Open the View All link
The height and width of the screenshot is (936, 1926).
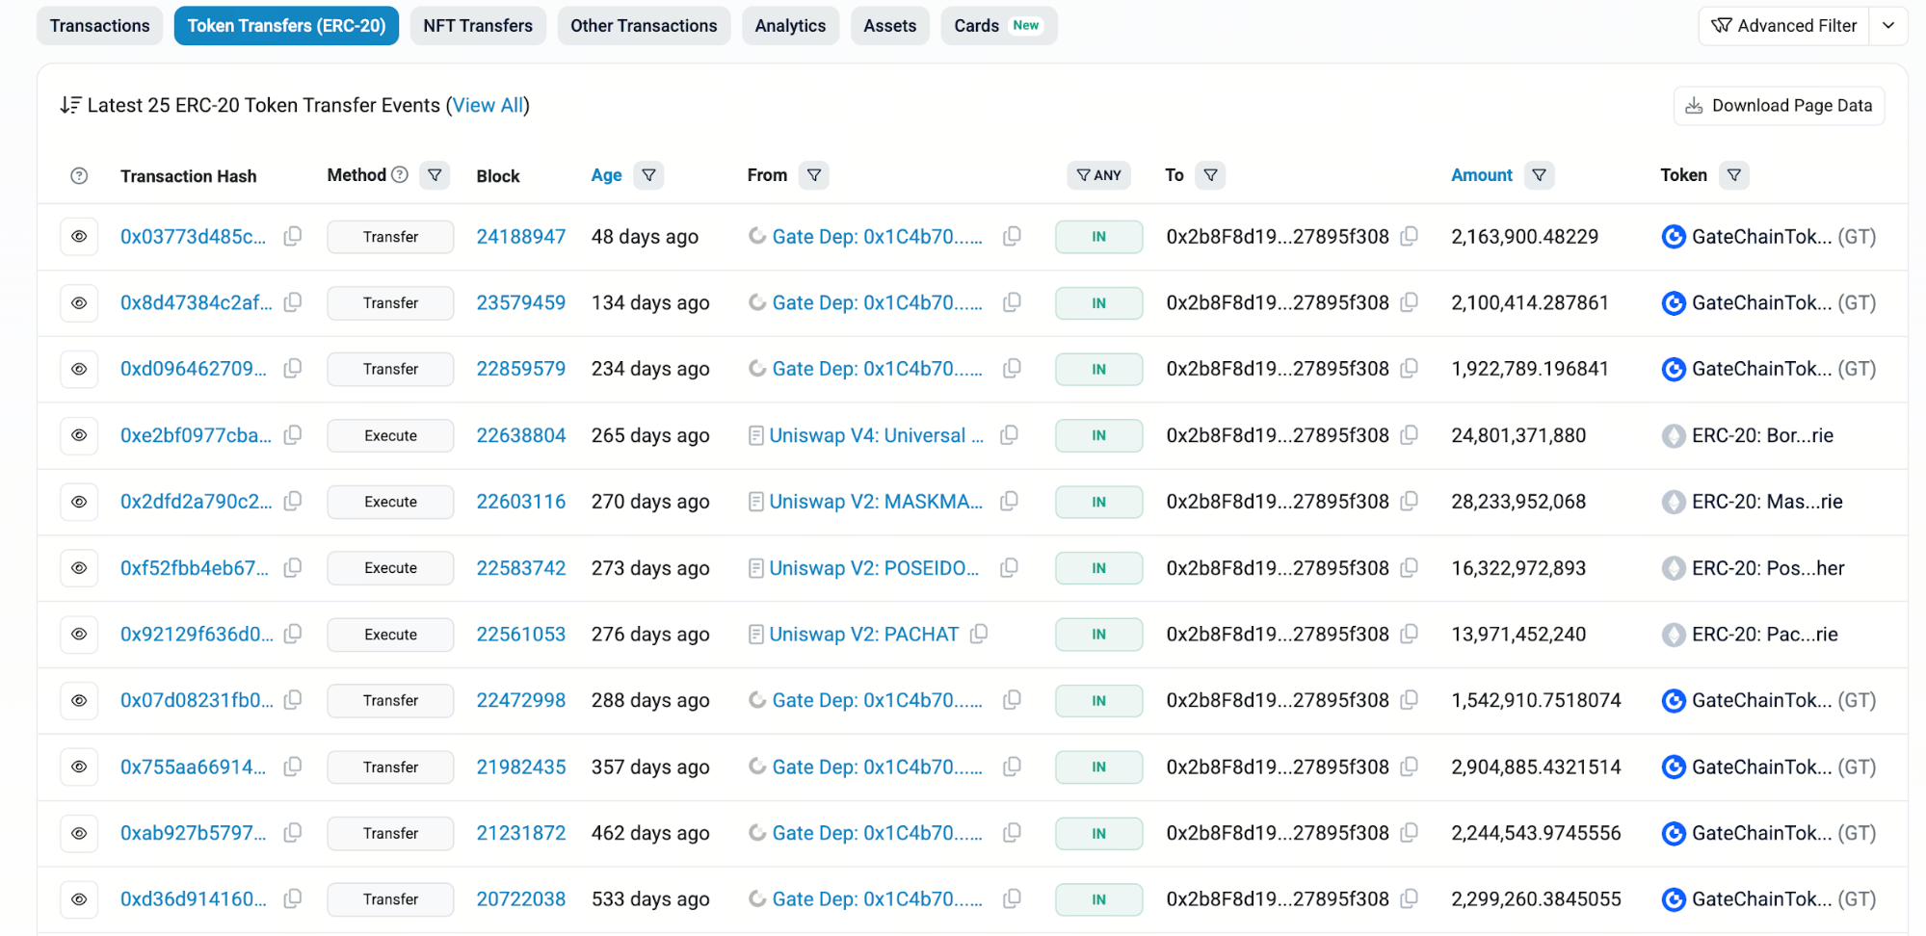pos(488,105)
